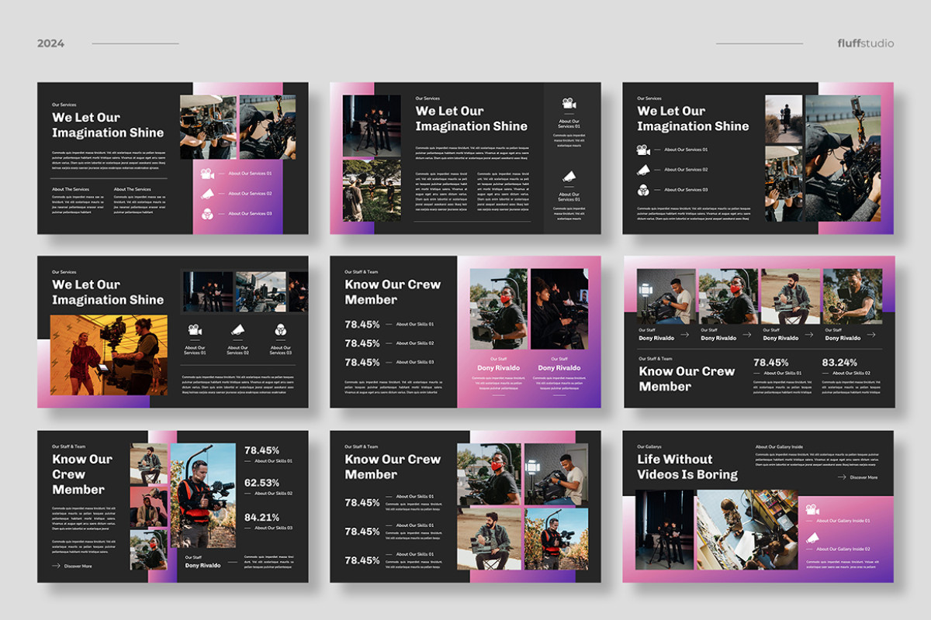
Task: Click the megaphone icon beside About Our Services 02
Action: click(206, 194)
